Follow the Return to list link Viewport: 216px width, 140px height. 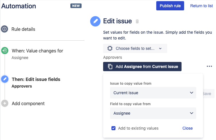pyautogui.click(x=201, y=6)
